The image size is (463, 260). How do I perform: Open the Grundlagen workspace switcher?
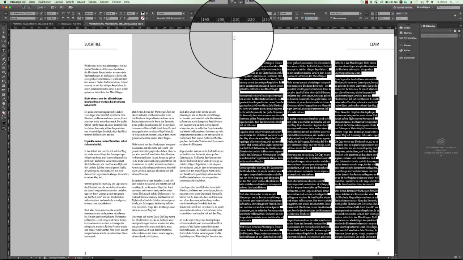tap(425, 7)
